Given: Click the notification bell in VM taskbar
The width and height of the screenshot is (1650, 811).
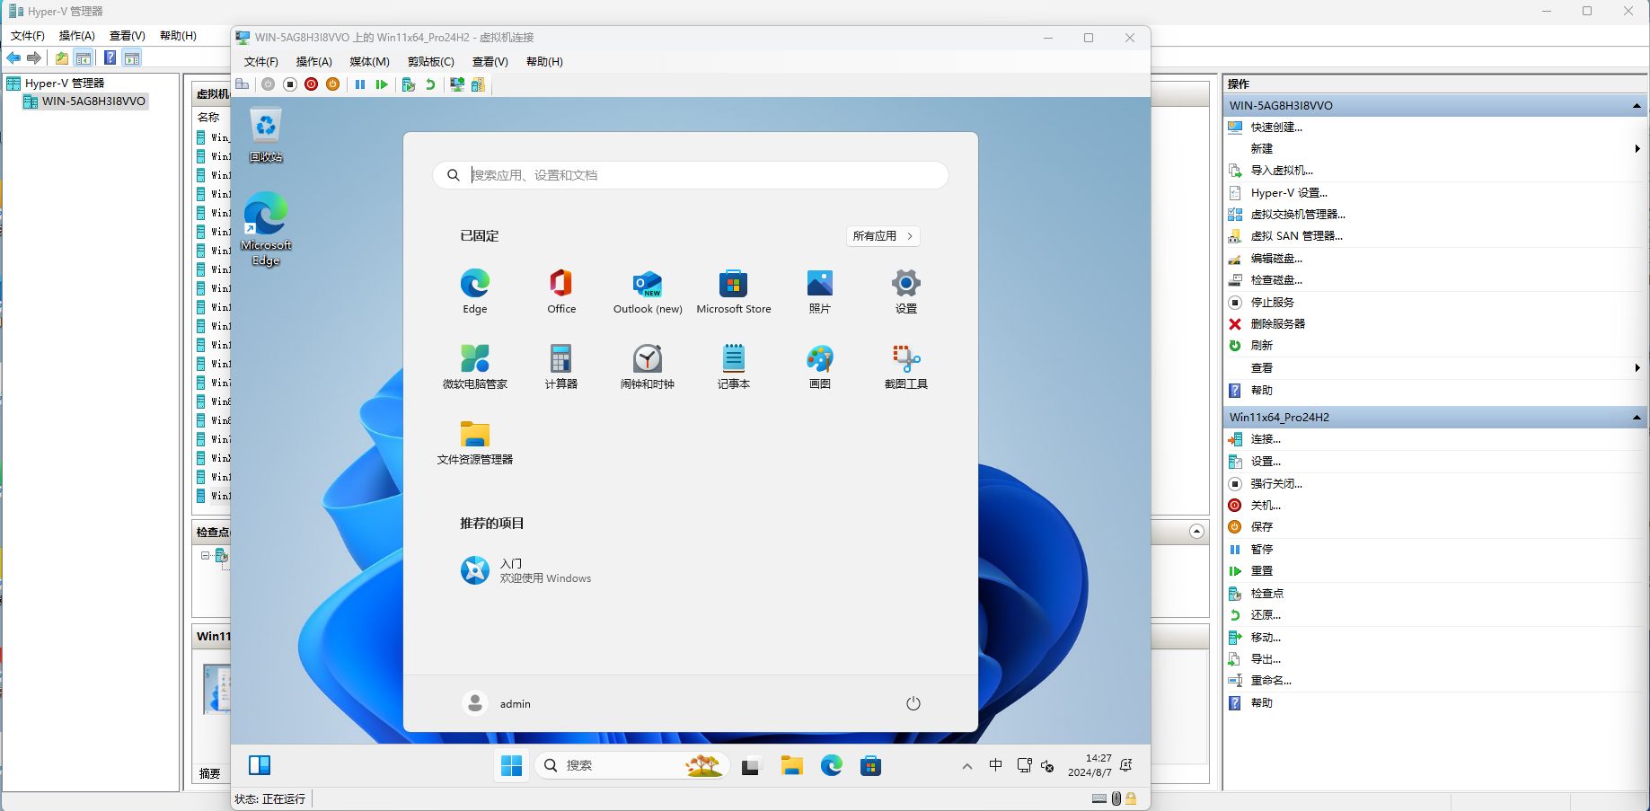Looking at the screenshot, I should coord(1126,765).
